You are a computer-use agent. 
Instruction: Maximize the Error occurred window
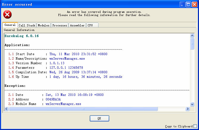pos(188,5)
